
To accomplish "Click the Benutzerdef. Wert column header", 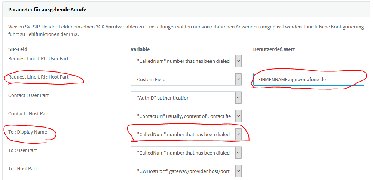I will (274, 49).
